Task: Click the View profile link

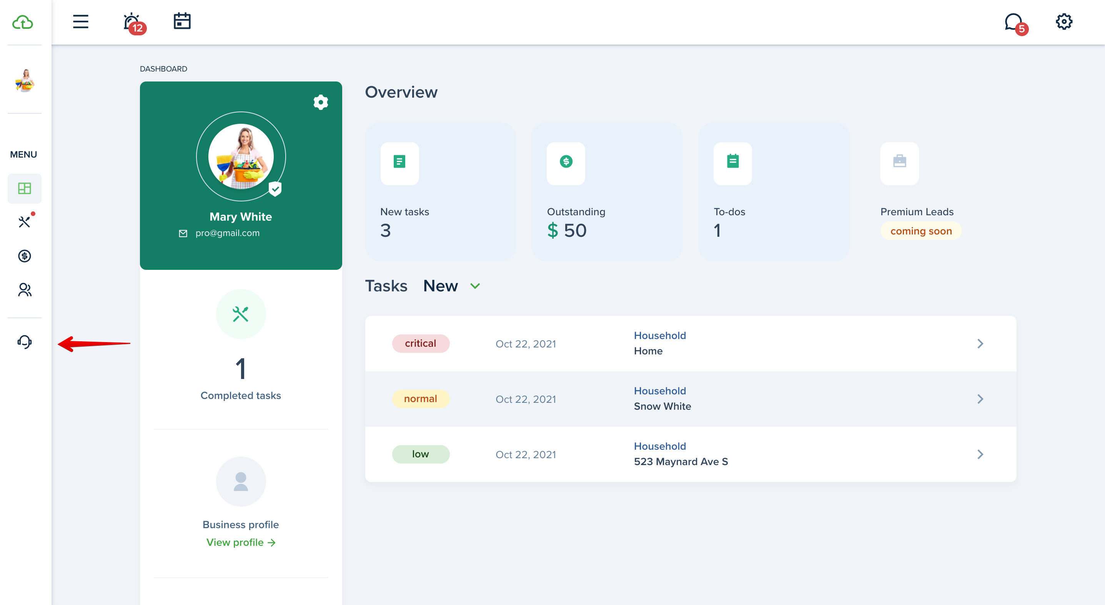Action: coord(241,542)
